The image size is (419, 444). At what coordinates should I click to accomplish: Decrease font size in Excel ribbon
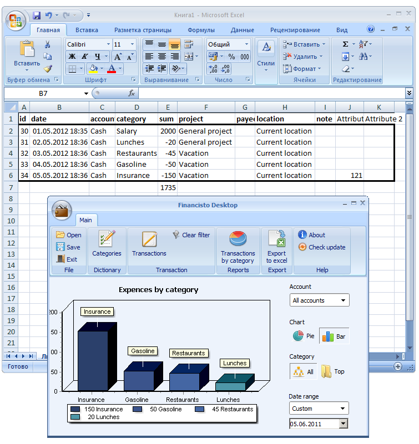coord(130,57)
